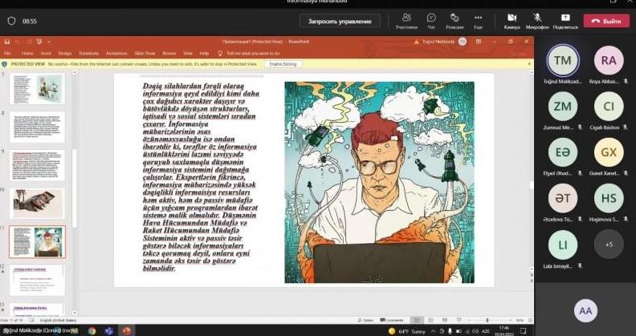Click the thumbnail pane scroll-up arrow

pos(74,72)
